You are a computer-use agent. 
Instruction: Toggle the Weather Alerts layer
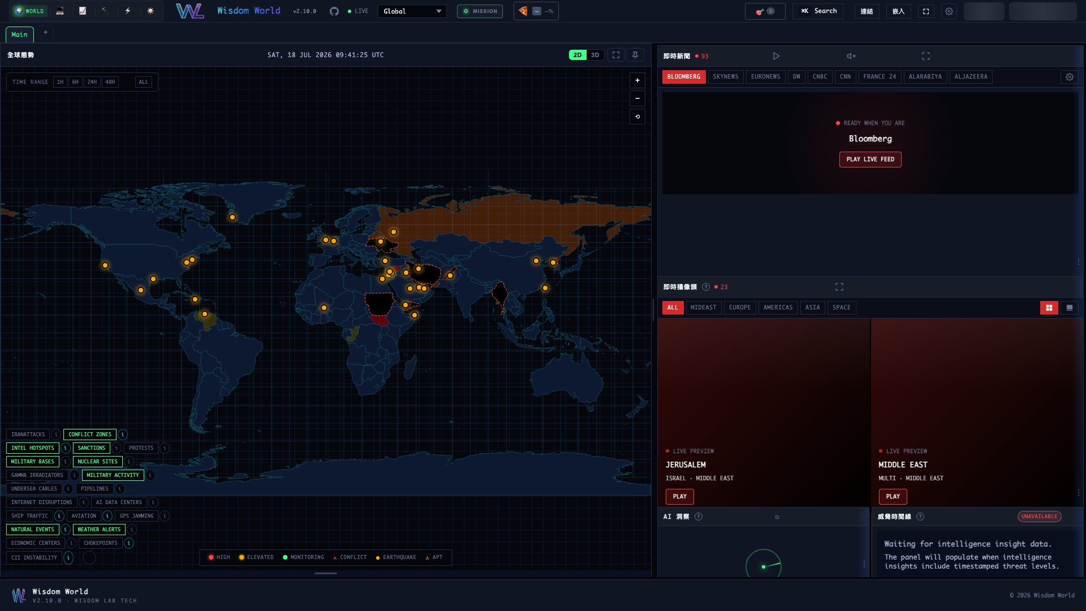[x=99, y=530]
